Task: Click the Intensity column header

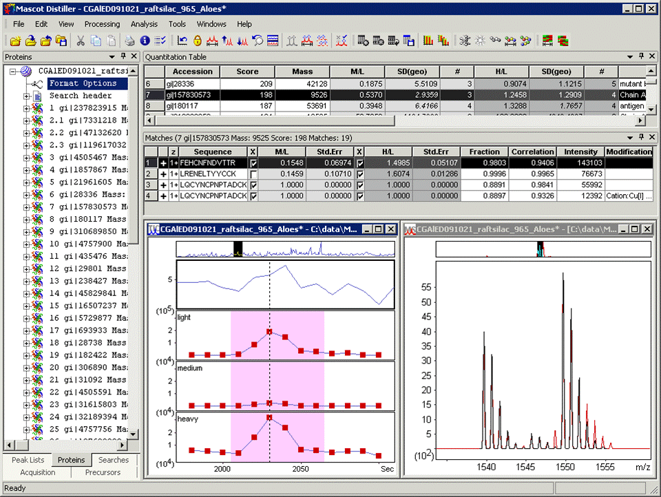Action: click(580, 151)
